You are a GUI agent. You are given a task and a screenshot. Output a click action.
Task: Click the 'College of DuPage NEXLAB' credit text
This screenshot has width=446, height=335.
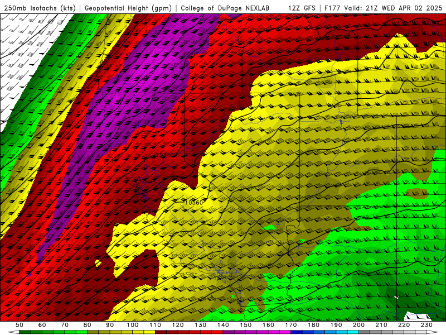(225, 8)
